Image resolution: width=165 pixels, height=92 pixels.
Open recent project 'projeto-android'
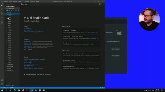tap(28, 46)
